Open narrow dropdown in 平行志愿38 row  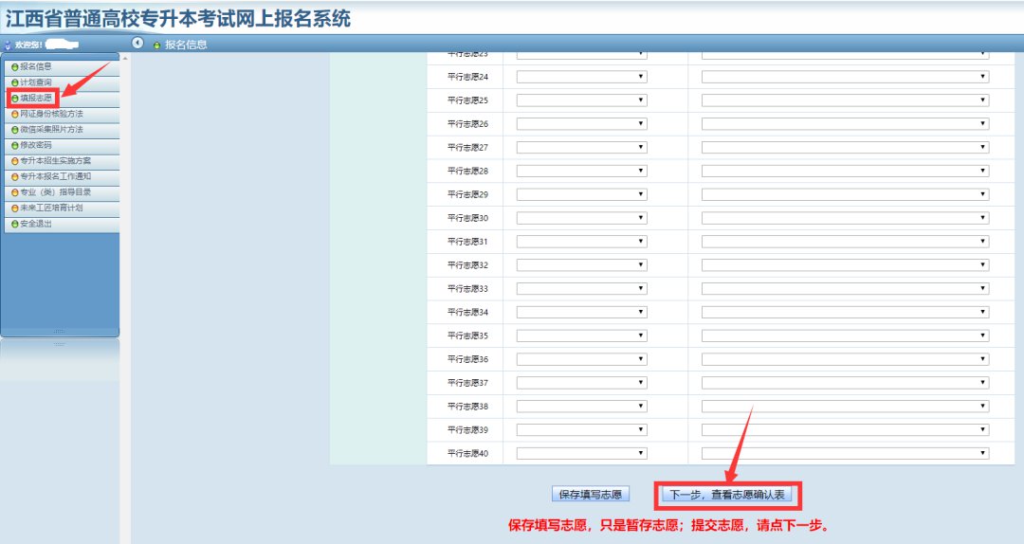click(x=581, y=406)
